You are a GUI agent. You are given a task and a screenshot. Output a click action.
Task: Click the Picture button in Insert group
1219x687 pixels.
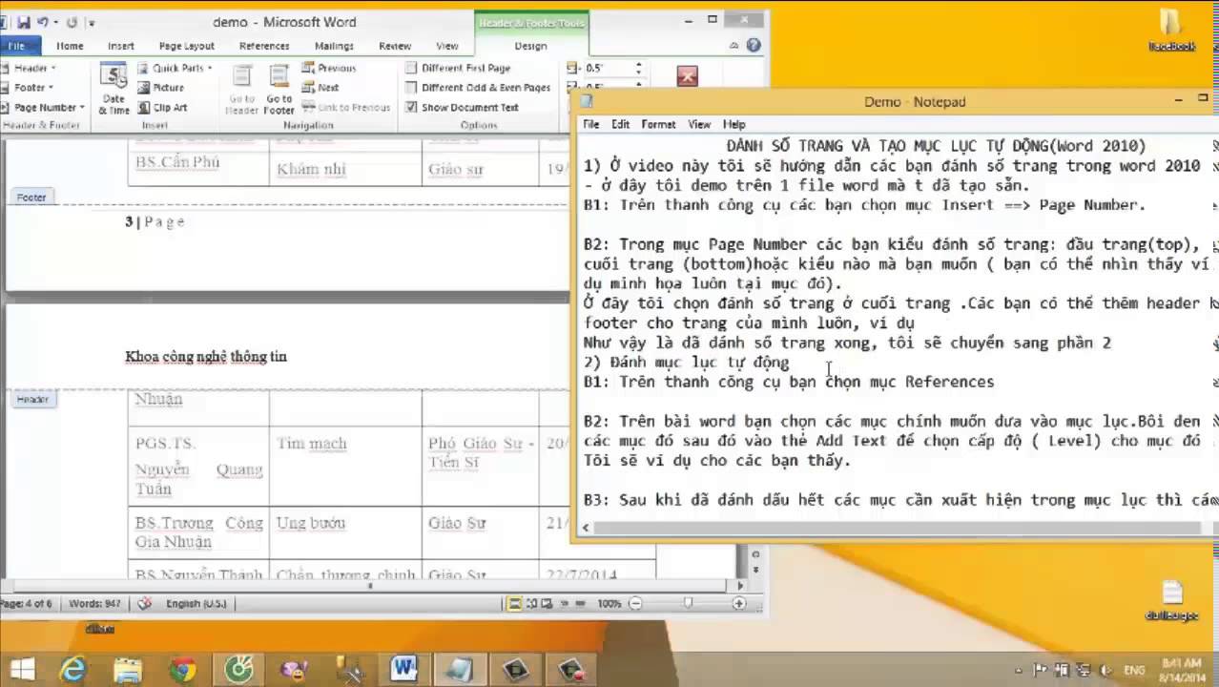click(x=160, y=88)
